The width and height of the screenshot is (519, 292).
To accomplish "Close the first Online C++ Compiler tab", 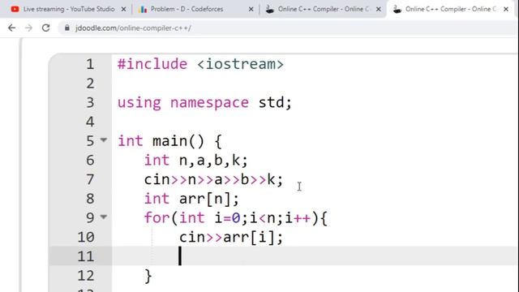I will [379, 9].
